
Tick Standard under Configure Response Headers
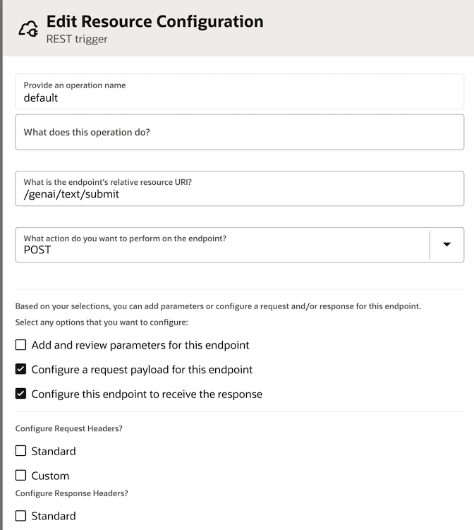[21, 515]
